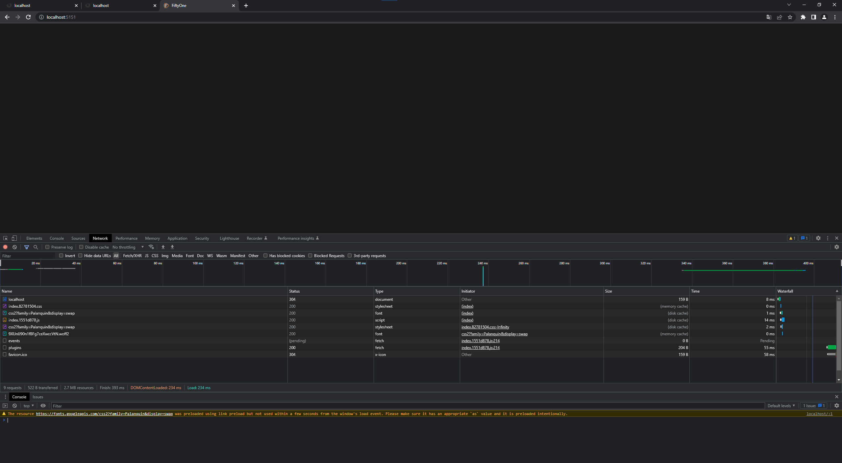Click the export HAR download icon

pyautogui.click(x=172, y=247)
